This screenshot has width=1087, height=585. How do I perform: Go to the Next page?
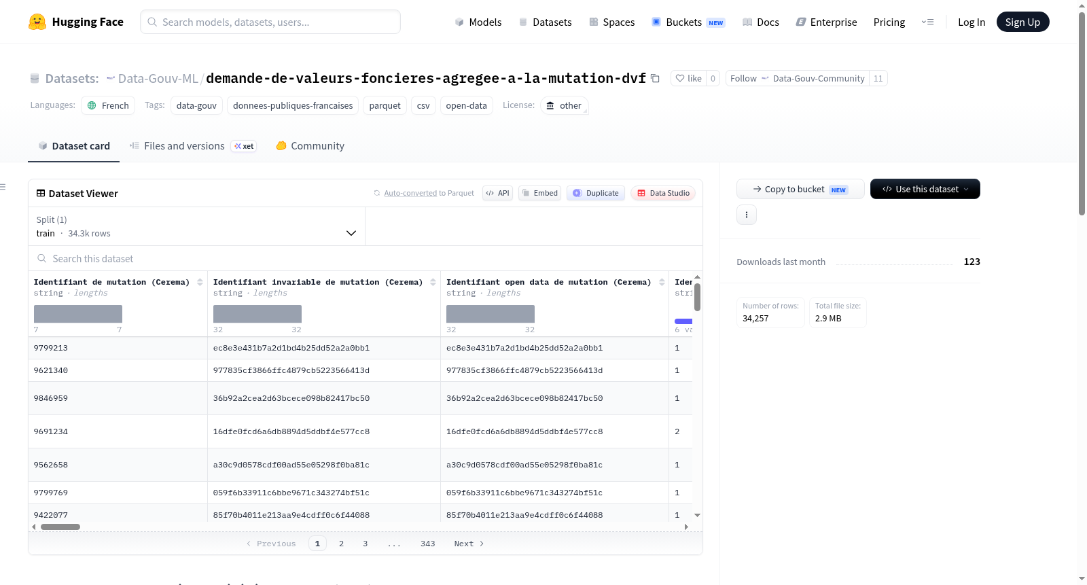(469, 544)
